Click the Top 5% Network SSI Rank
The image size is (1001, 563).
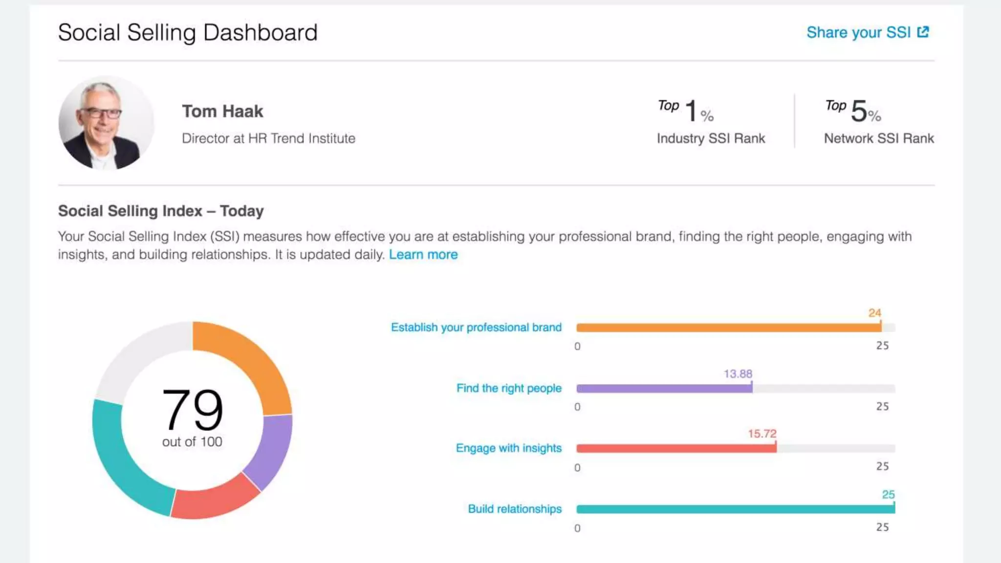(x=878, y=122)
